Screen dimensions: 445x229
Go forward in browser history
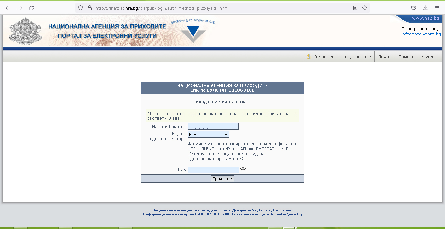[20, 8]
